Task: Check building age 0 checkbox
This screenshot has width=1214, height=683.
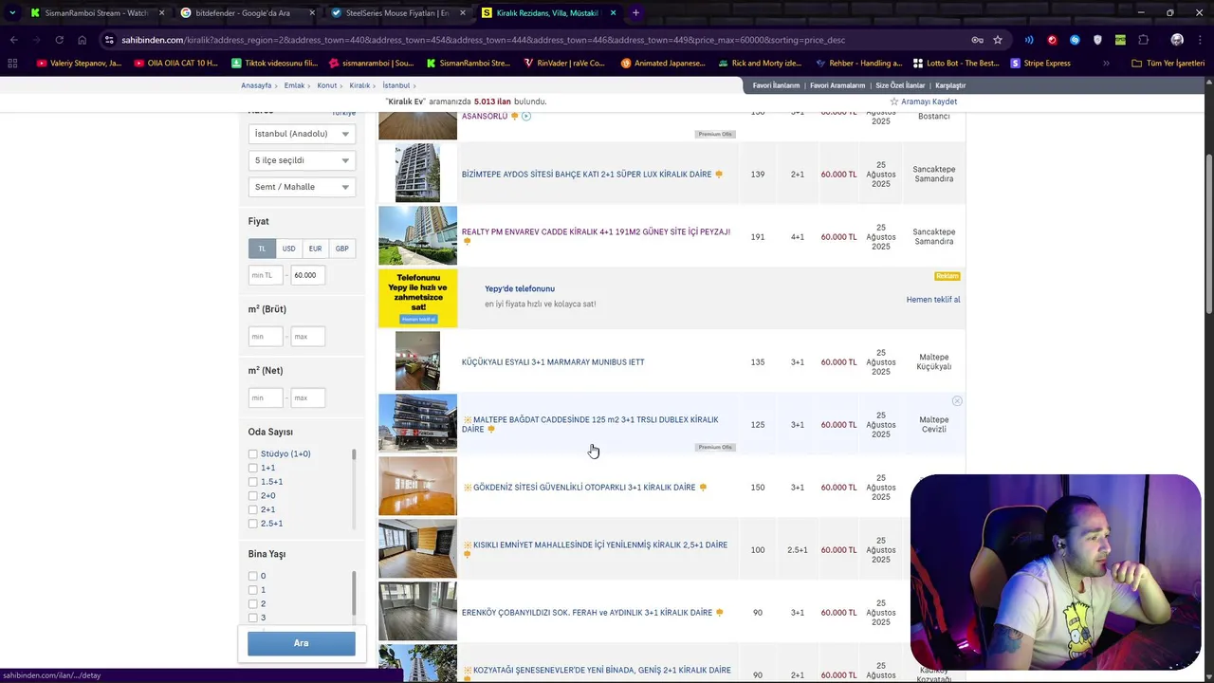Action: pos(253,576)
